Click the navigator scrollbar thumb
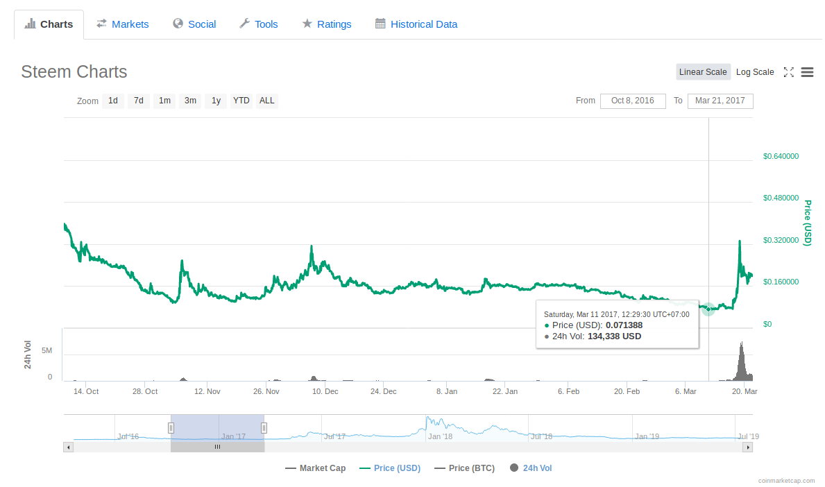Image resolution: width=825 pixels, height=487 pixels. coord(217,447)
